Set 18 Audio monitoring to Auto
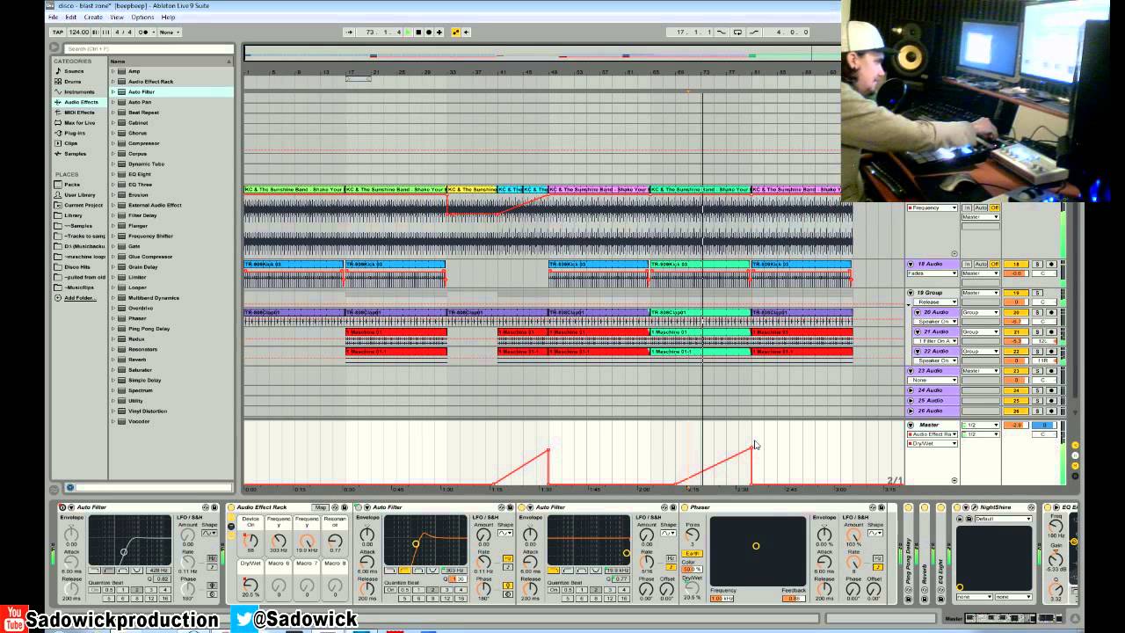Viewport: 1125px width, 633px height. (981, 264)
